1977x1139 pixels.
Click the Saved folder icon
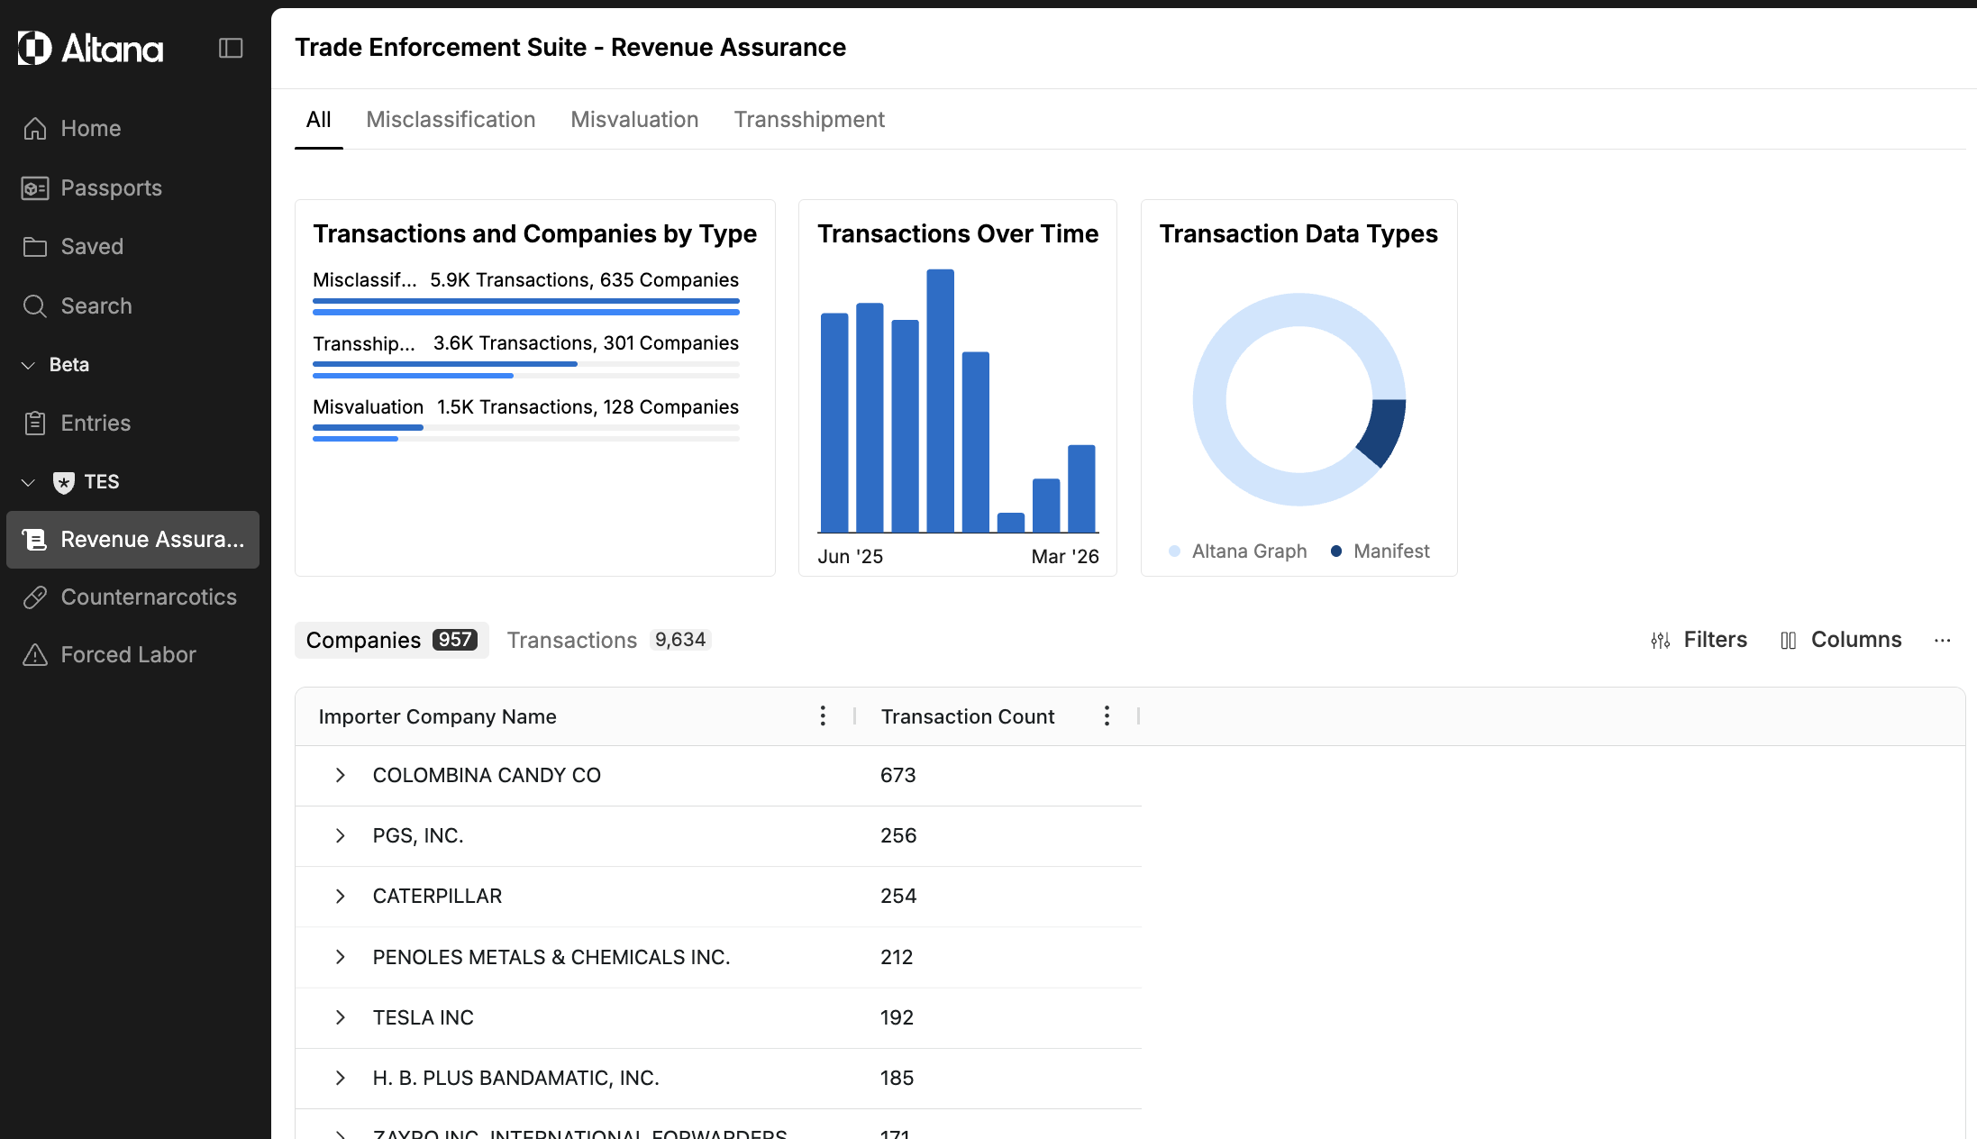(35, 247)
